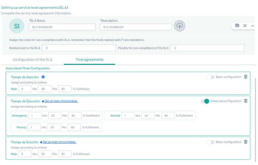258x165 pixels.
Task: Toggle Tiempo de Solución basic configuration switch
Action: 210,142
